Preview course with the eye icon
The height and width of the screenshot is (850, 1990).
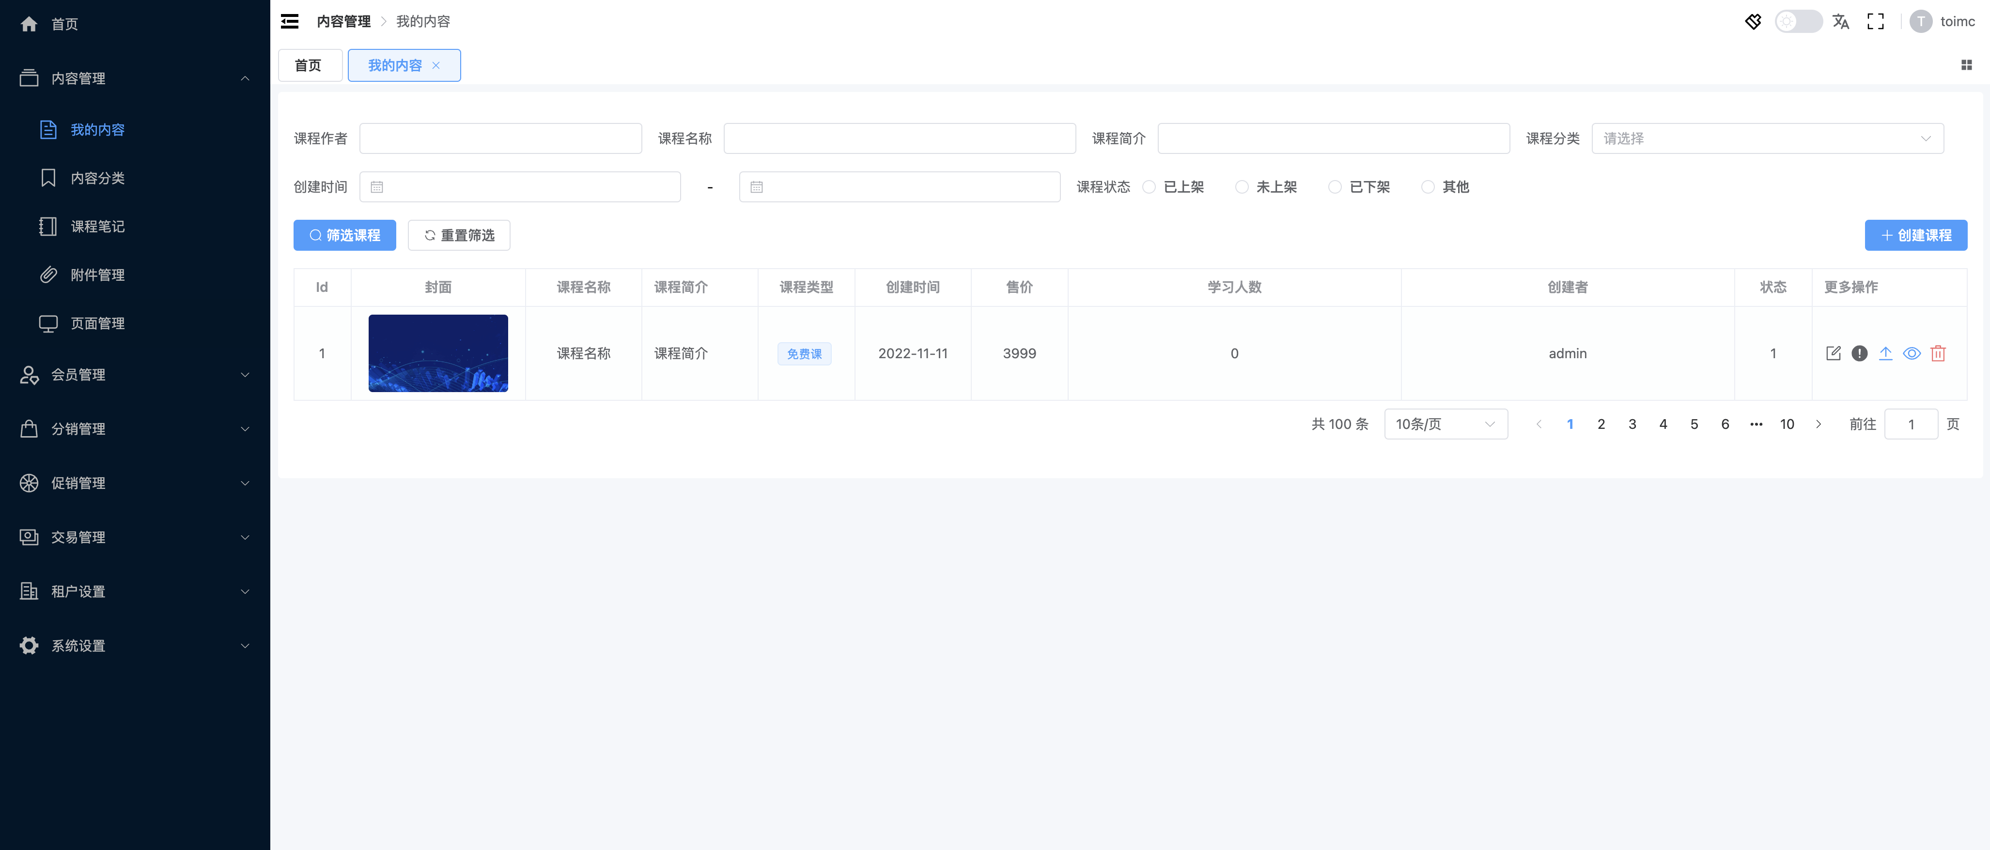pyautogui.click(x=1911, y=353)
